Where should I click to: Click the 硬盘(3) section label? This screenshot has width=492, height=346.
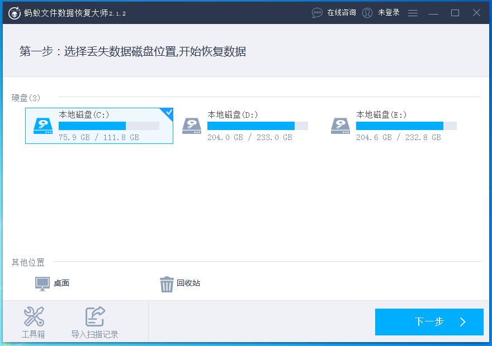24,97
